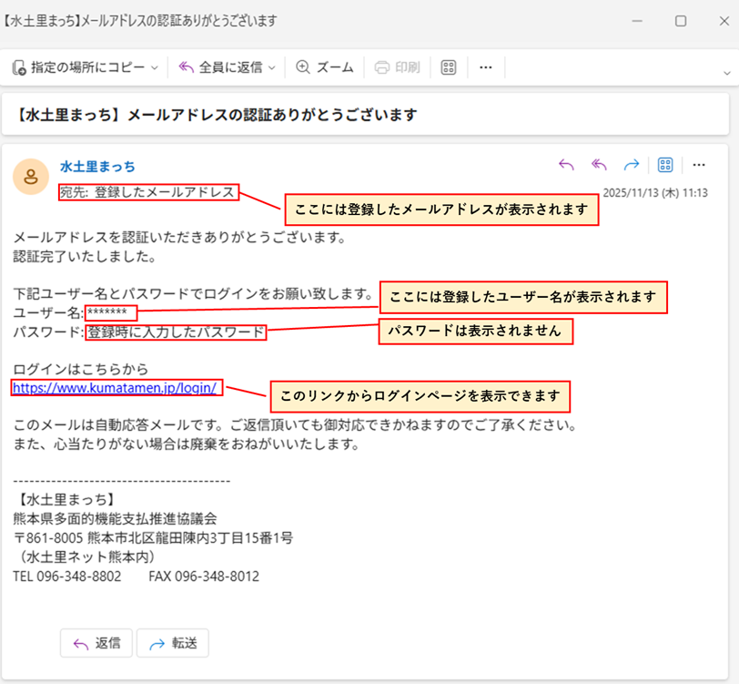Click the ズーム zoom toolbar button

325,67
